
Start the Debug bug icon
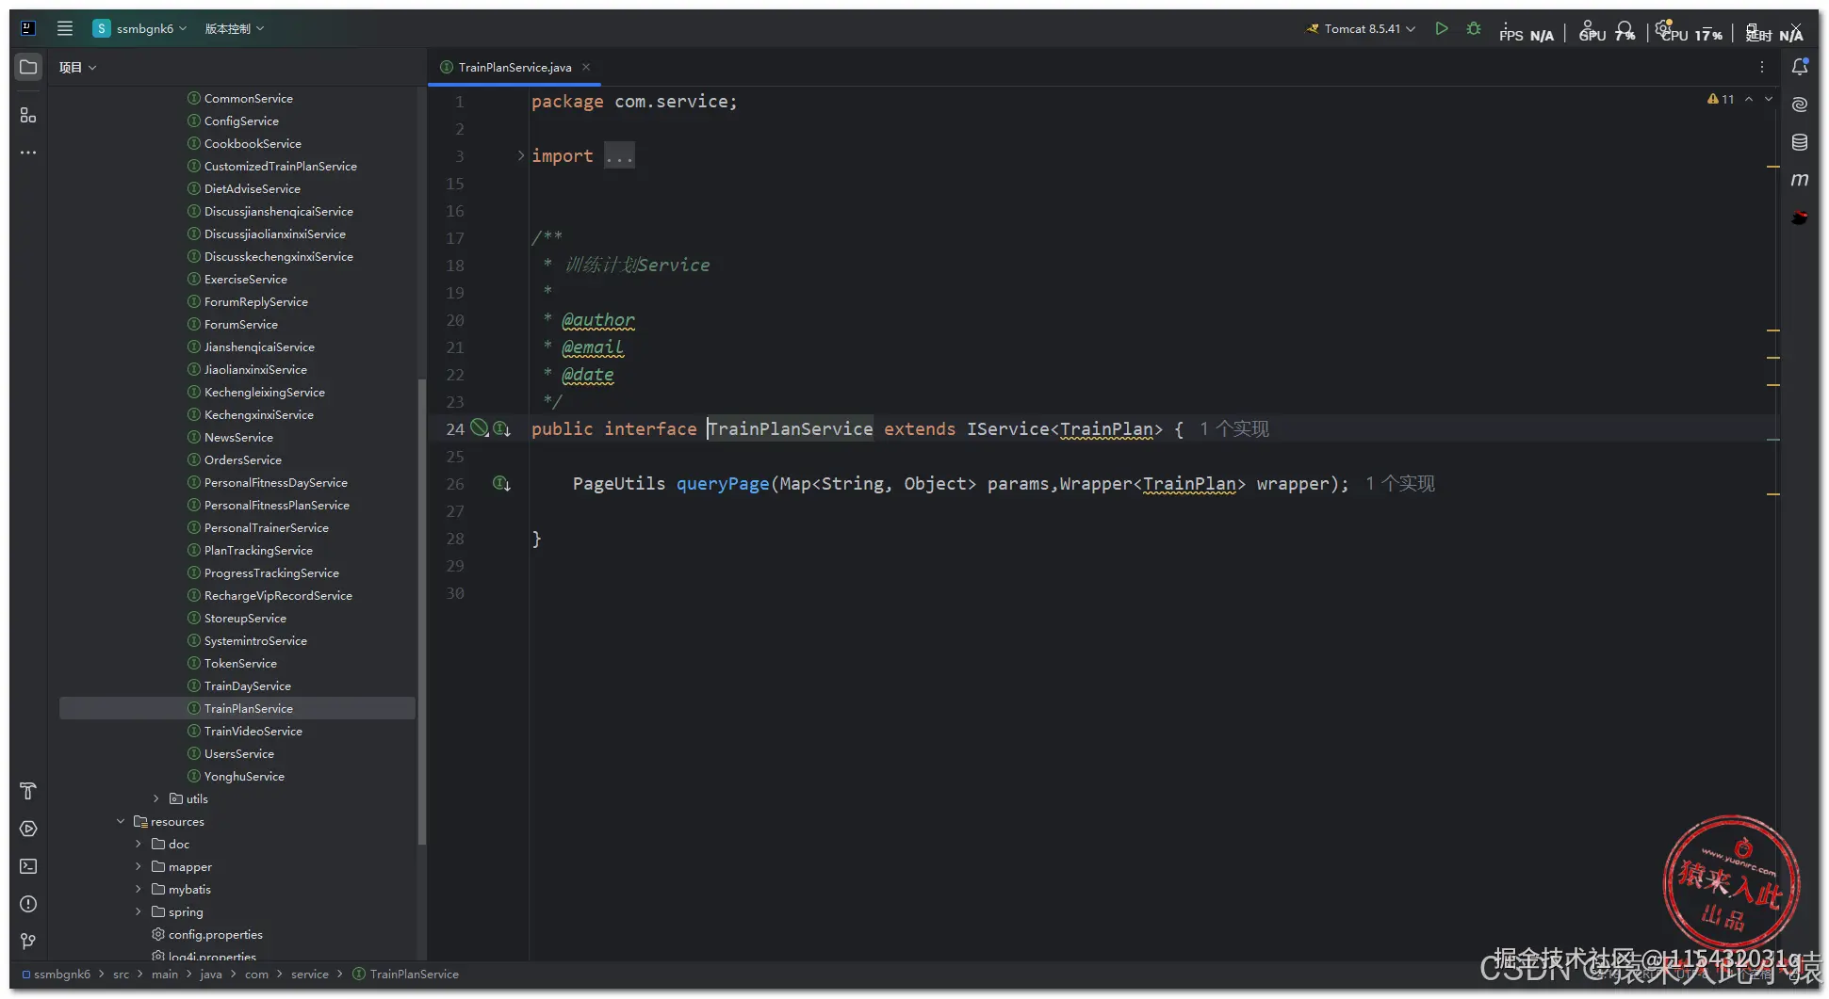coord(1474,29)
